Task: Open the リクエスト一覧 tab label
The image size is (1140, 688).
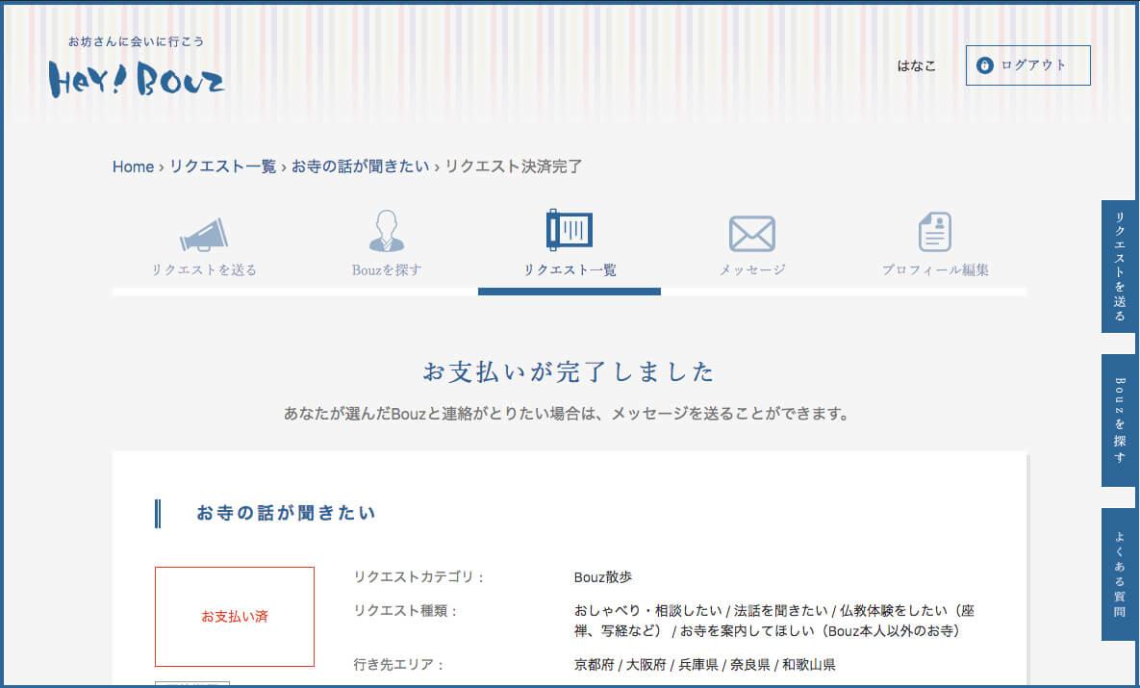Action: pyautogui.click(x=570, y=270)
